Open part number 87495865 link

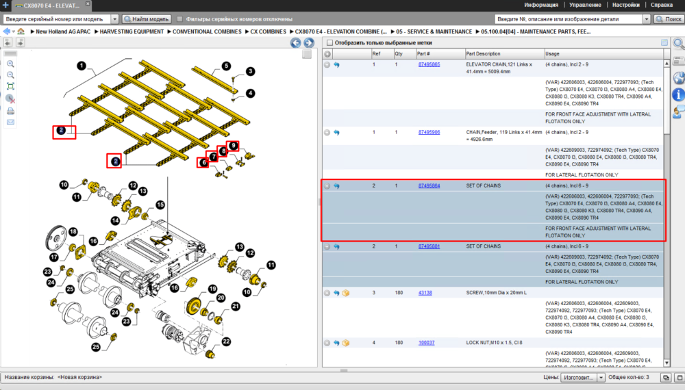point(429,64)
